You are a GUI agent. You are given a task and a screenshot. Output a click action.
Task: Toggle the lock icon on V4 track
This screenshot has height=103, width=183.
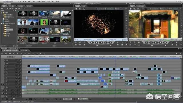(18, 75)
